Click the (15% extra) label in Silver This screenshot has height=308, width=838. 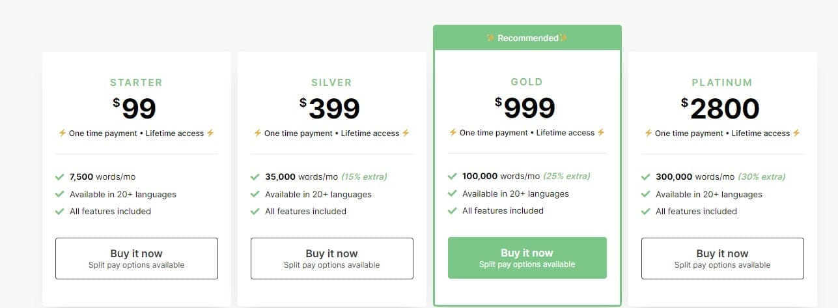(365, 176)
